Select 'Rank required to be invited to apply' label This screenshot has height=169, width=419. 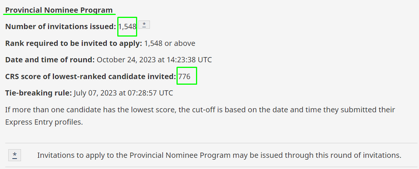click(x=74, y=43)
